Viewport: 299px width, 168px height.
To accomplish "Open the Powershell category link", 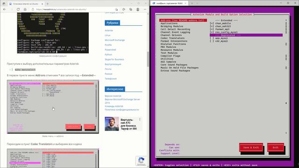I will [x=110, y=50].
